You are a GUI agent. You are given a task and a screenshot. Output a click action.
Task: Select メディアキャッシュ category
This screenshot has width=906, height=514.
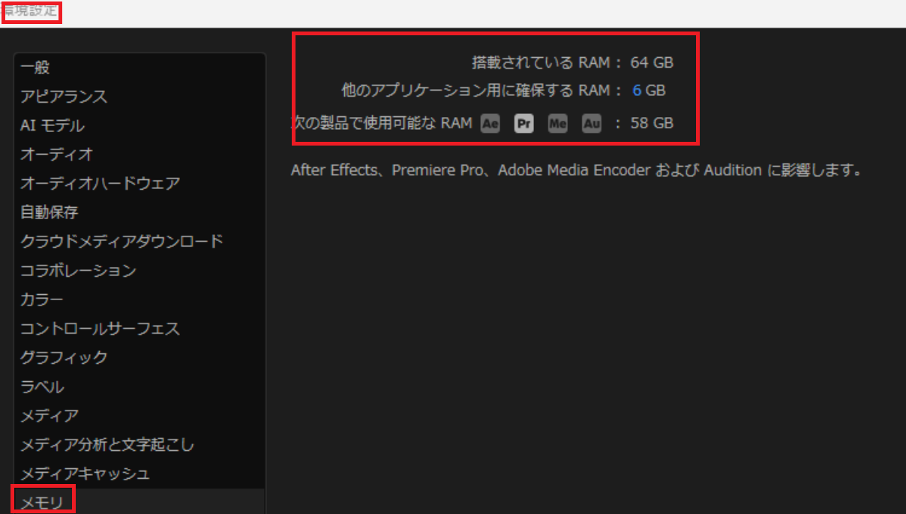85,474
